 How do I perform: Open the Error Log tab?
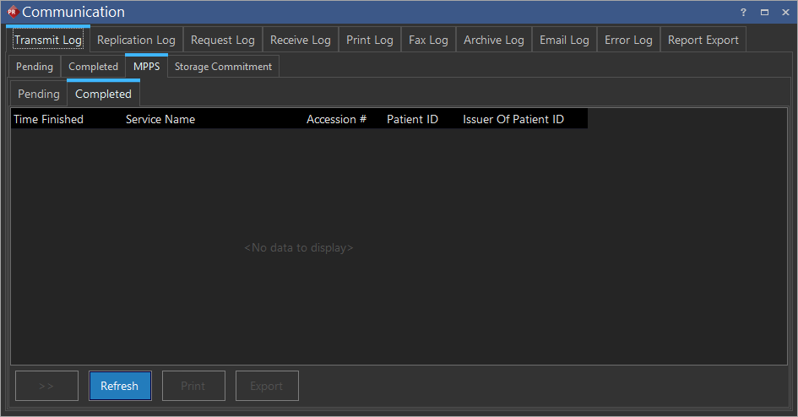(628, 40)
